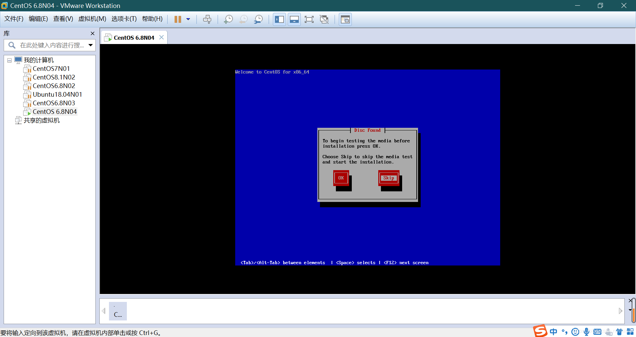Click the VMware Workstation title bar app icon

click(x=4, y=6)
